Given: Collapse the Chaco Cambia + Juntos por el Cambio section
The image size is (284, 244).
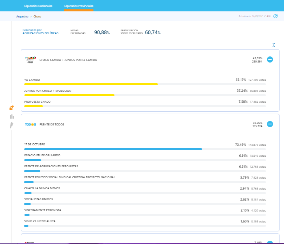Looking at the screenshot, I should [x=270, y=59].
